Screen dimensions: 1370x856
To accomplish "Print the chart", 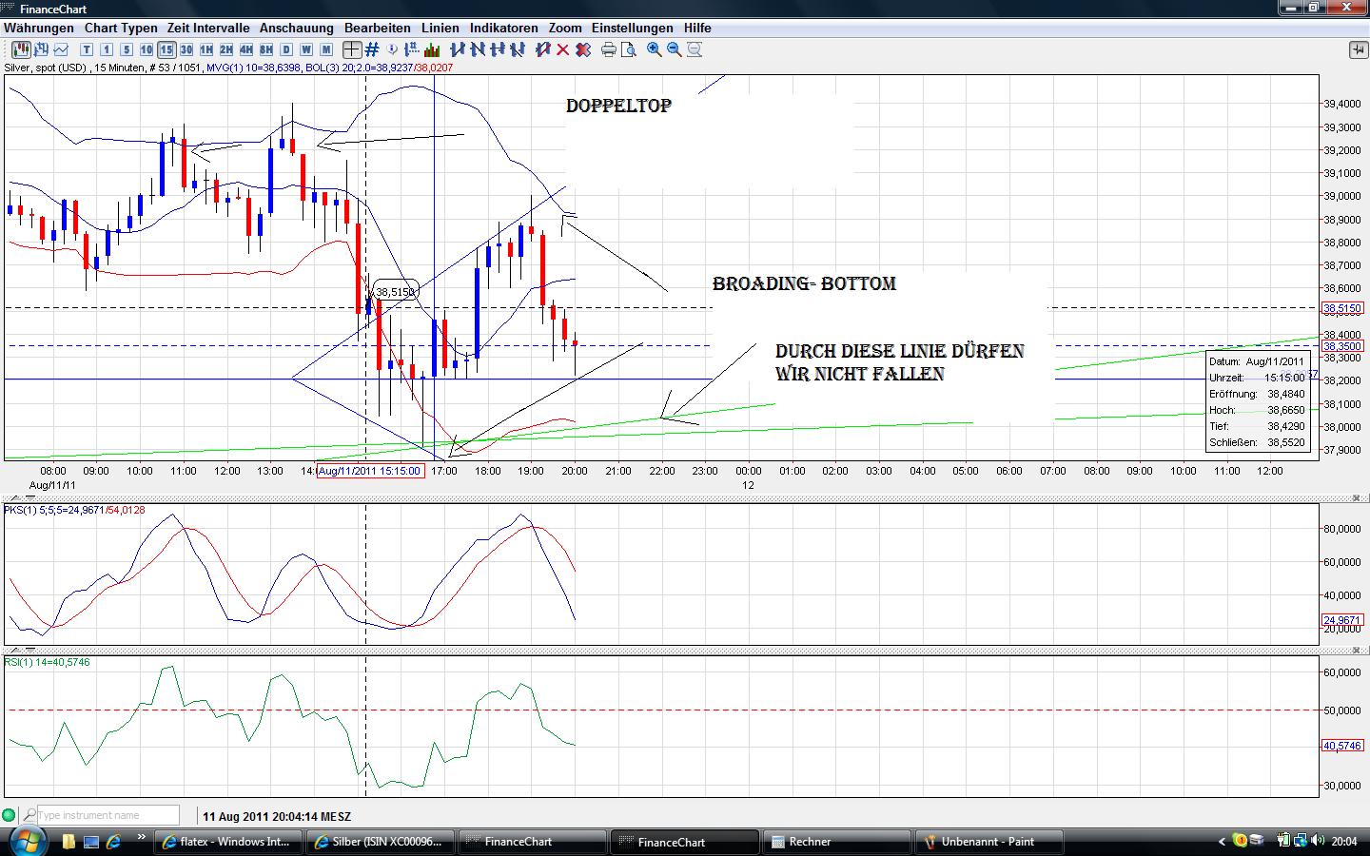I will (609, 49).
